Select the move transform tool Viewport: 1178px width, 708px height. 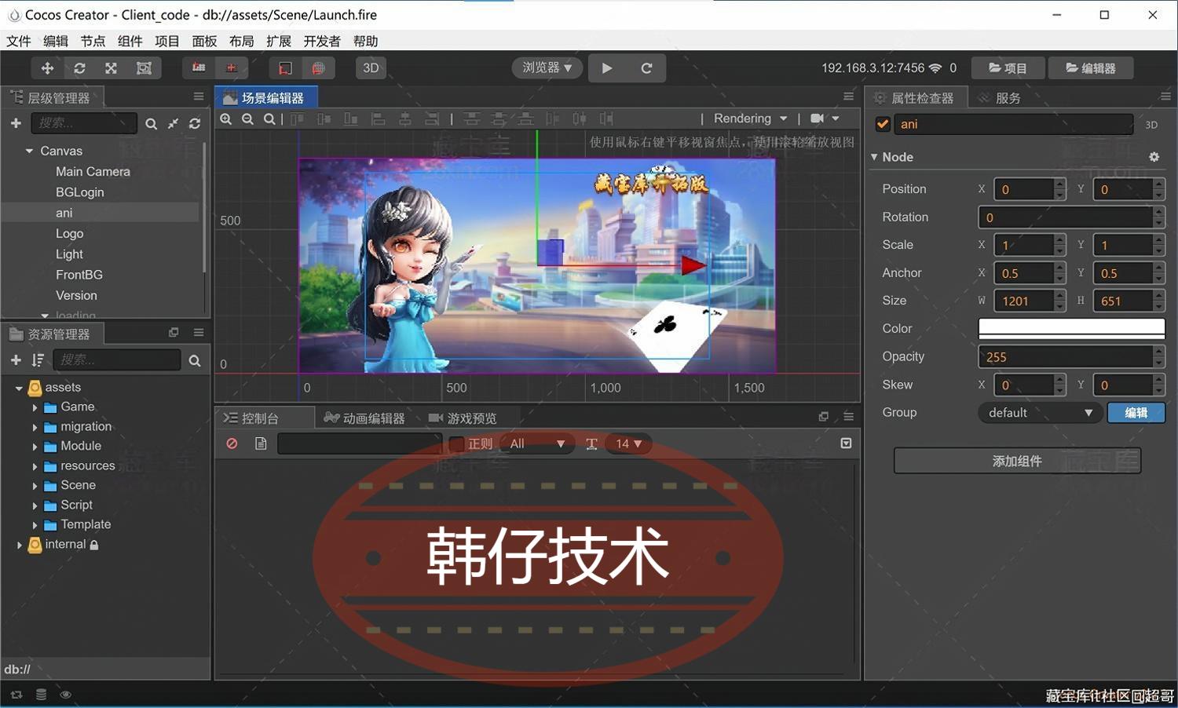[47, 68]
